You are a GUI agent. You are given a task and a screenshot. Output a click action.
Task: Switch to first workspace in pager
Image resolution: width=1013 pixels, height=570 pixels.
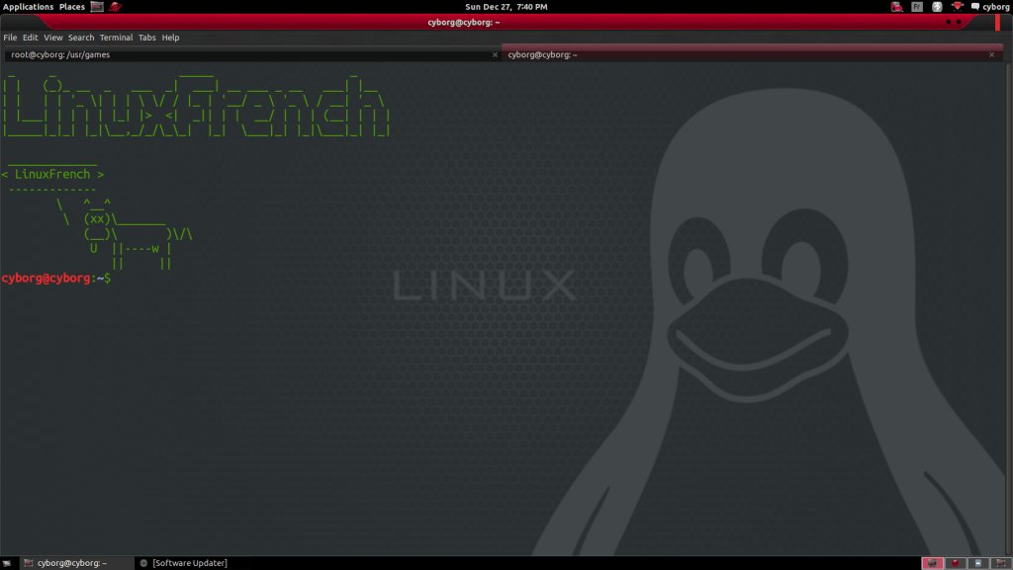(932, 563)
